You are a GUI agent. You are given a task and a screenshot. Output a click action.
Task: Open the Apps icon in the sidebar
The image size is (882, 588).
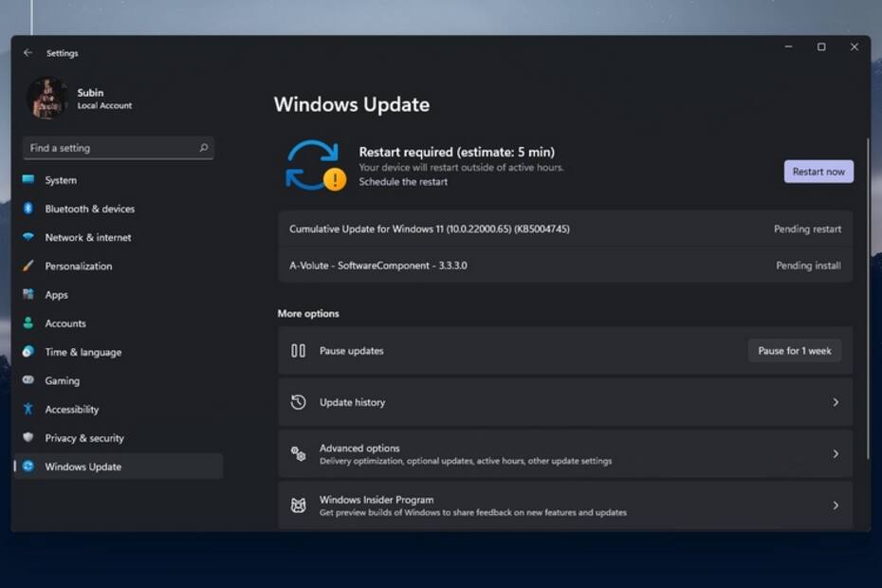28,294
